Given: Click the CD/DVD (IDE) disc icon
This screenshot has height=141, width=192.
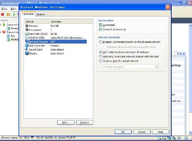Looking at the screenshot, I should [x=27, y=38].
